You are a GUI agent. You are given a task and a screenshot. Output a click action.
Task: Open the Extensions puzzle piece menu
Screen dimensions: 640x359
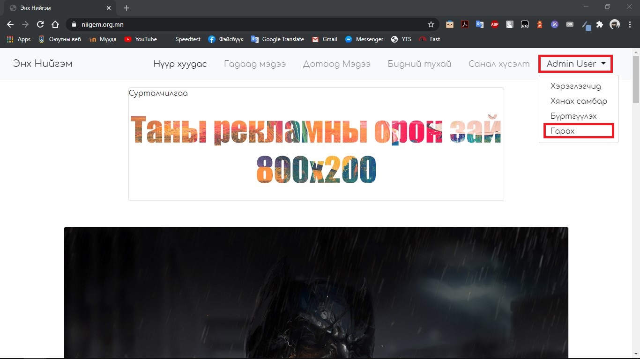(600, 24)
